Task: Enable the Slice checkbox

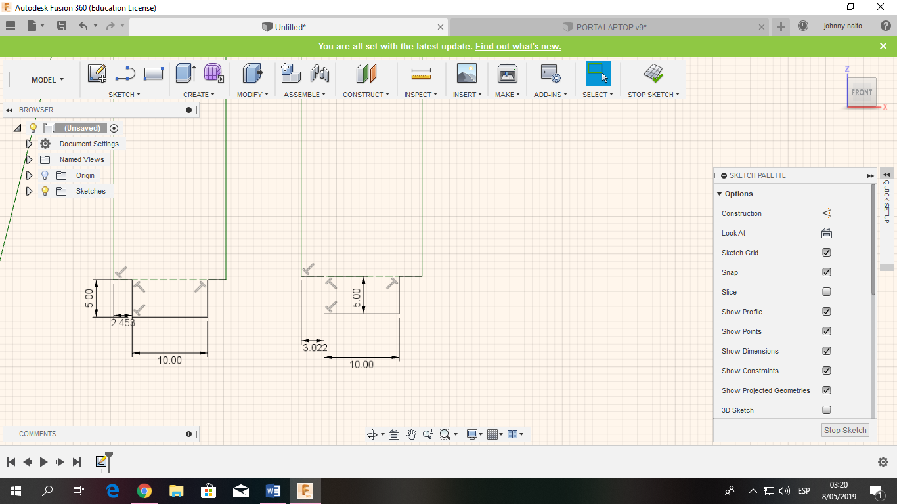Action: click(x=827, y=292)
